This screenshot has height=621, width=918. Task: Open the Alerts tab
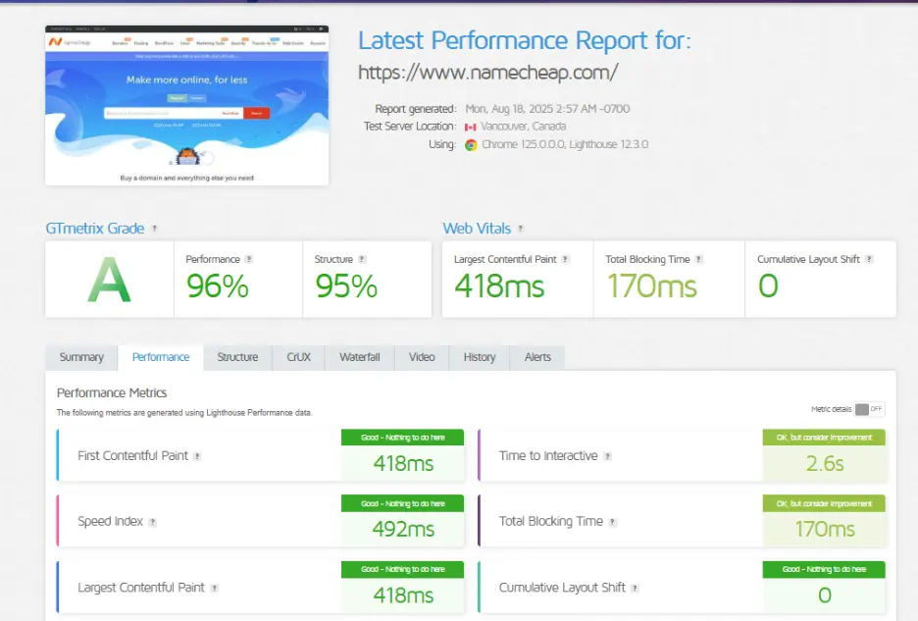point(537,357)
